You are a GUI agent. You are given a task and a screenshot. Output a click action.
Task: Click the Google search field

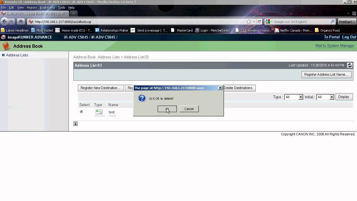pyautogui.click(x=301, y=21)
